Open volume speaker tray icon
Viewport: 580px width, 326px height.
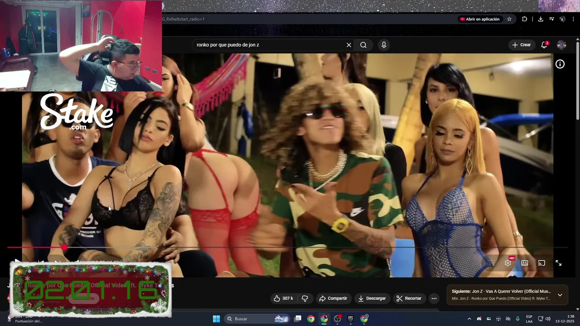pyautogui.click(x=548, y=319)
